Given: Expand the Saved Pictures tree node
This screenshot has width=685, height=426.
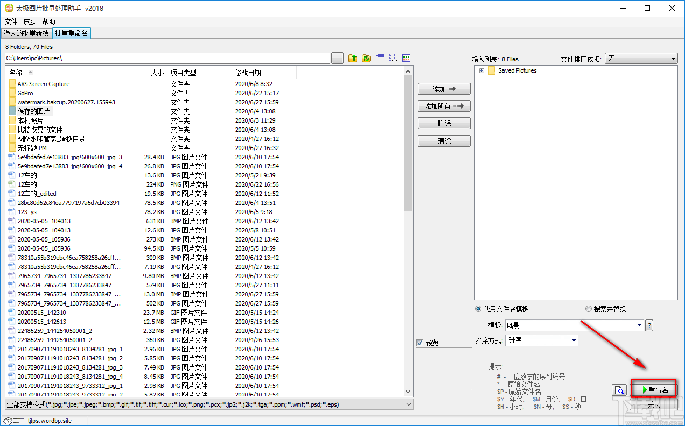Looking at the screenshot, I should point(482,70).
